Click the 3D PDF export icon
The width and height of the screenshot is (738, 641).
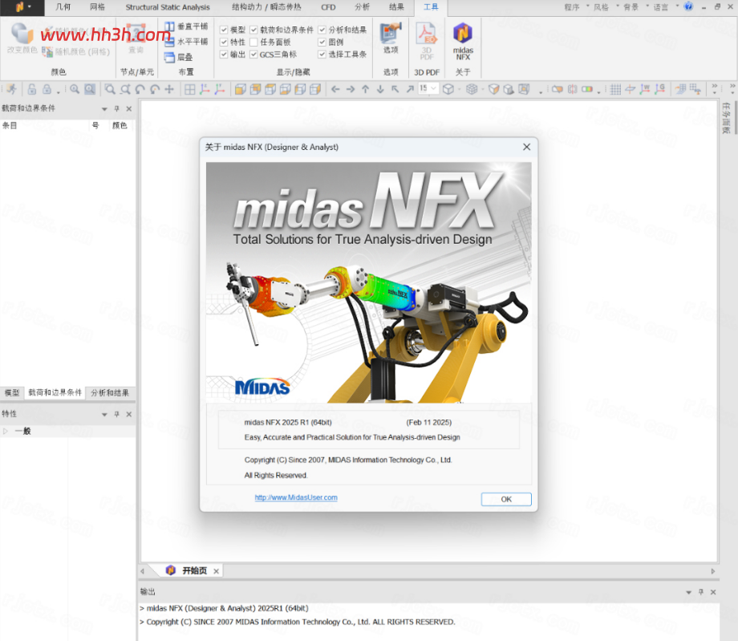(x=427, y=42)
